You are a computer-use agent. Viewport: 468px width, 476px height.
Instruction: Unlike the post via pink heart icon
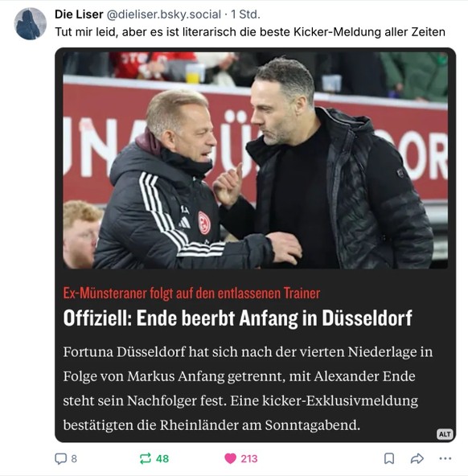coord(230,458)
